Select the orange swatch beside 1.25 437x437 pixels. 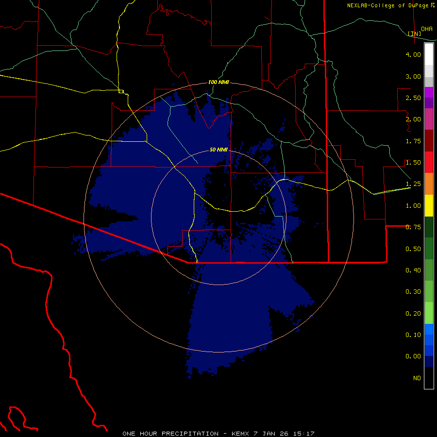[429, 184]
